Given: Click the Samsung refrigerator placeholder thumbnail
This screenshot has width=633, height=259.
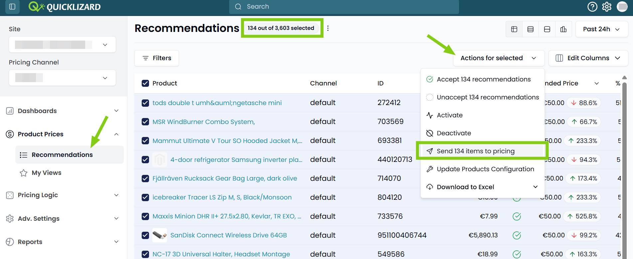Looking at the screenshot, I should tap(160, 160).
